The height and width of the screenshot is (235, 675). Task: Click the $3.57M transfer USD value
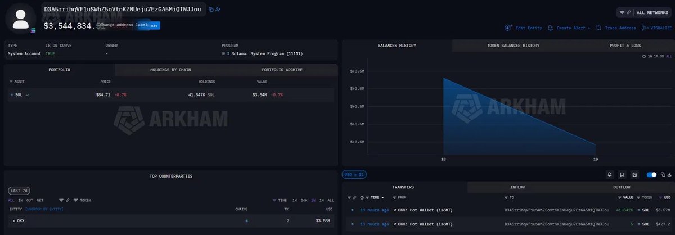(x=663, y=210)
